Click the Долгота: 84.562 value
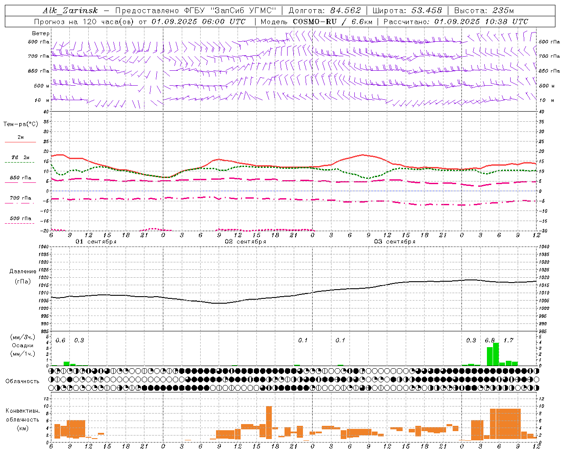 coord(324,11)
